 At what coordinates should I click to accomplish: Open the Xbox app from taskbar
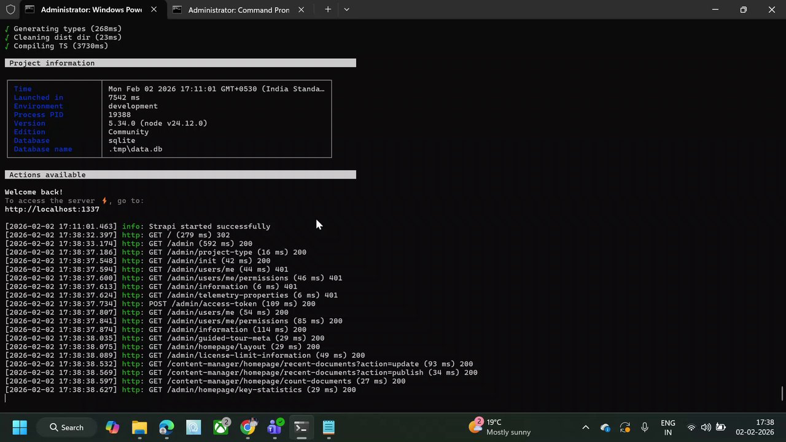(220, 427)
